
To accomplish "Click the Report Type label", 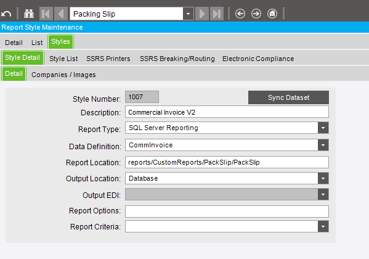I will pos(99,129).
